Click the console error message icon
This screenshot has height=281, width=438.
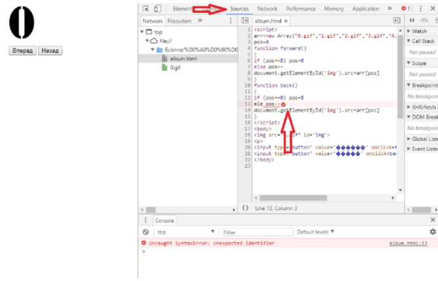pyautogui.click(x=143, y=243)
